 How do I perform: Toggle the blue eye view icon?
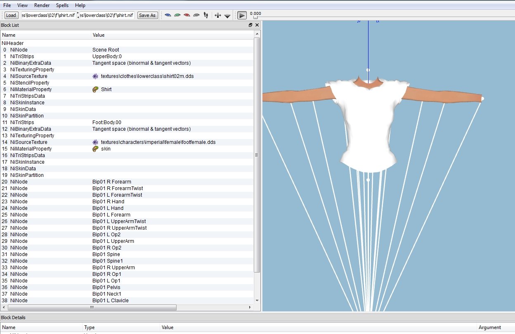click(168, 15)
